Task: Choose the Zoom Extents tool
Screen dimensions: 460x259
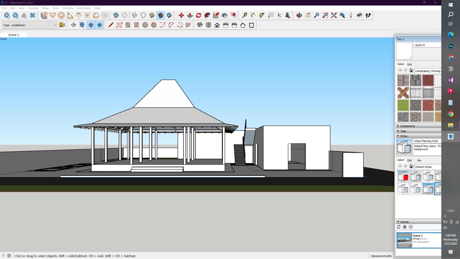Action: pos(334,16)
